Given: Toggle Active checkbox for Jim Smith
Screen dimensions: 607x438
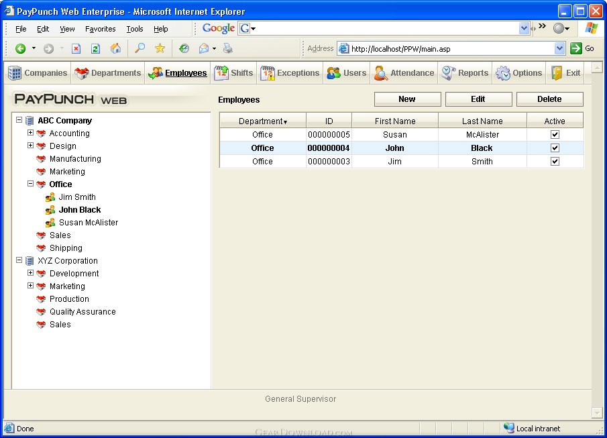Looking at the screenshot, I should tap(555, 162).
